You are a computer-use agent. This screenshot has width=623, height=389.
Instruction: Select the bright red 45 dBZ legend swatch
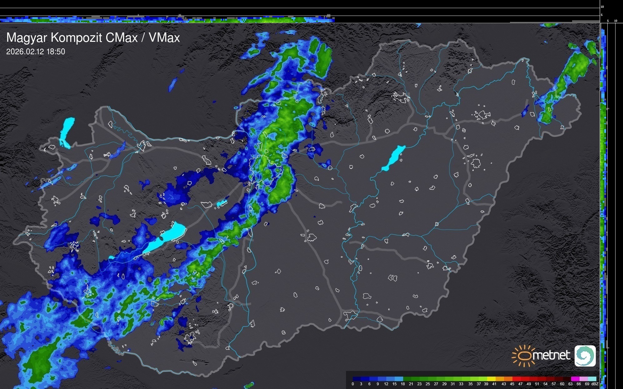[516, 379]
